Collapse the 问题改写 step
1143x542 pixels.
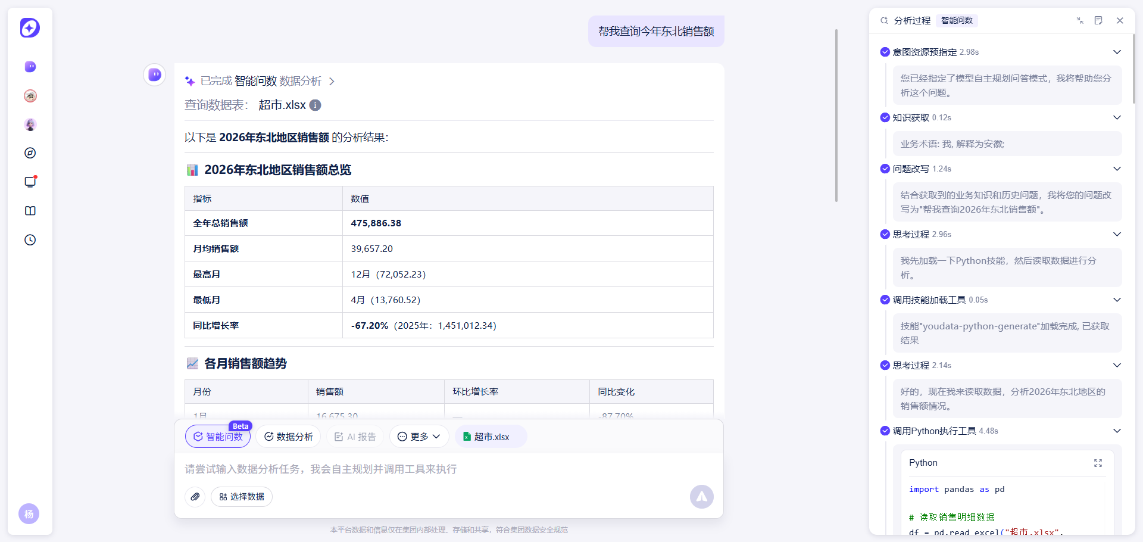(x=1117, y=169)
